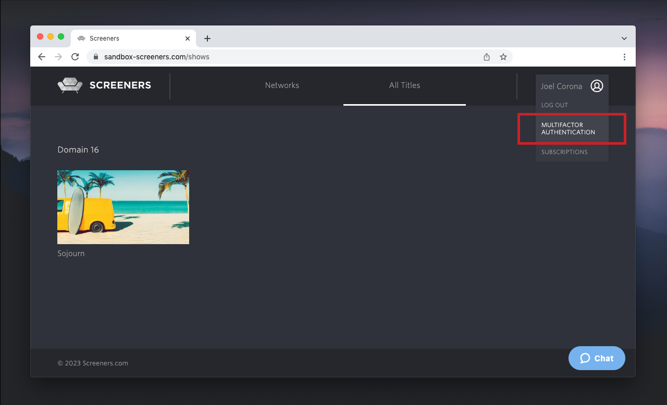667x405 pixels.
Task: Click the back navigation arrow icon
Action: point(42,57)
